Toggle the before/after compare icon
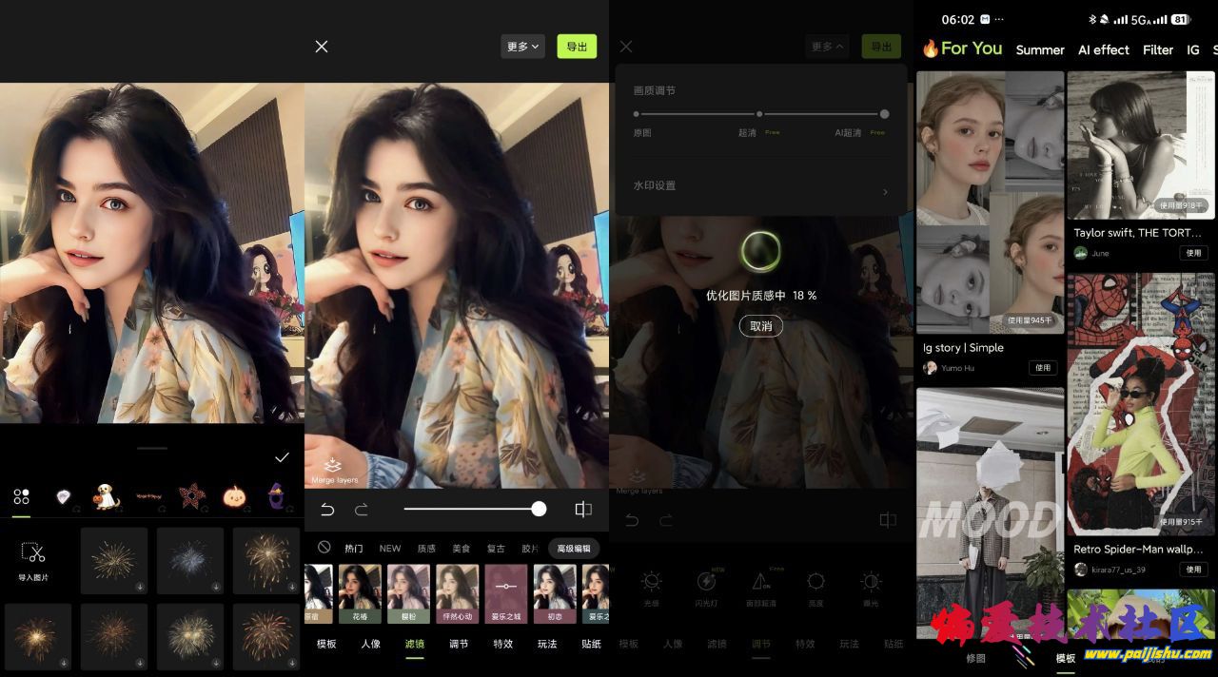The height and width of the screenshot is (677, 1218). [583, 510]
